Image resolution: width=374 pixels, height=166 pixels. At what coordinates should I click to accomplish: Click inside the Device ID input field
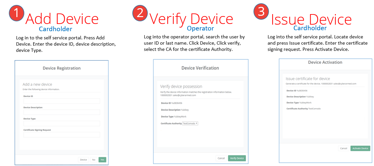point(61,101)
